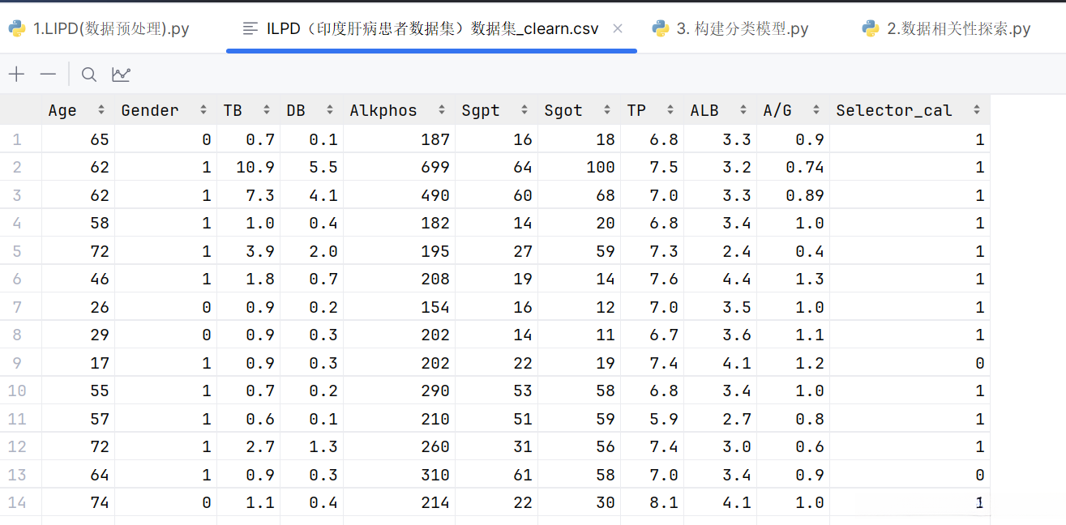This screenshot has width=1066, height=525.
Task: Select the TP column header
Action: click(636, 110)
